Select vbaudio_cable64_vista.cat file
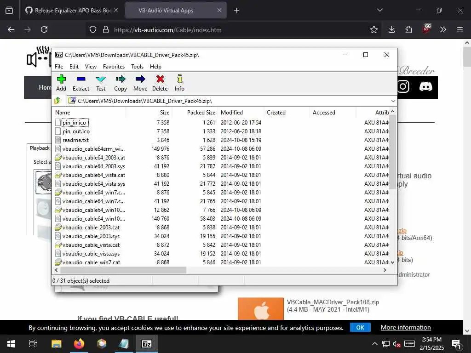 tap(94, 175)
